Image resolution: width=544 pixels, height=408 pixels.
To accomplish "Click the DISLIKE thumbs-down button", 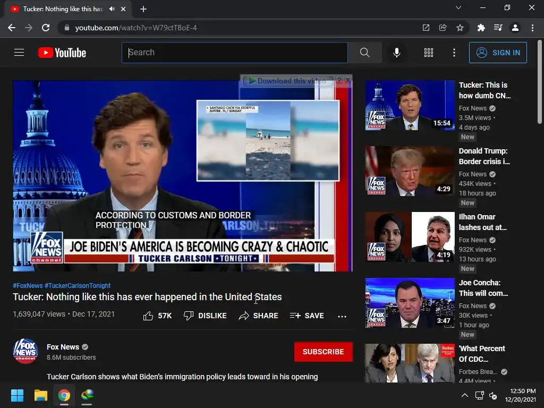I will [x=205, y=316].
